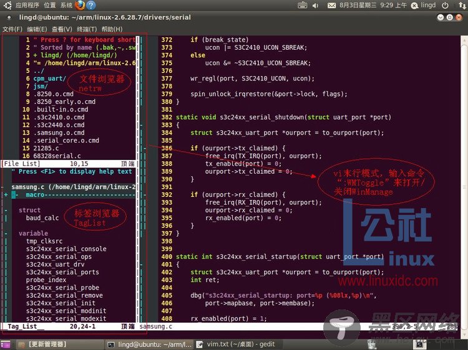
Task: Select s3c24xx_uart_drv tag
Action: [55, 265]
